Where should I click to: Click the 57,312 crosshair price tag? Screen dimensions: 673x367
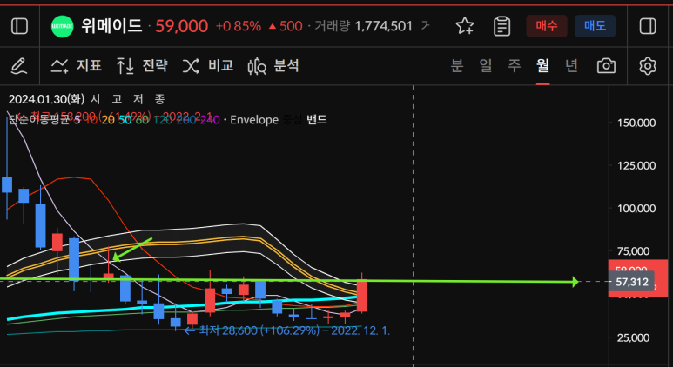(x=631, y=282)
